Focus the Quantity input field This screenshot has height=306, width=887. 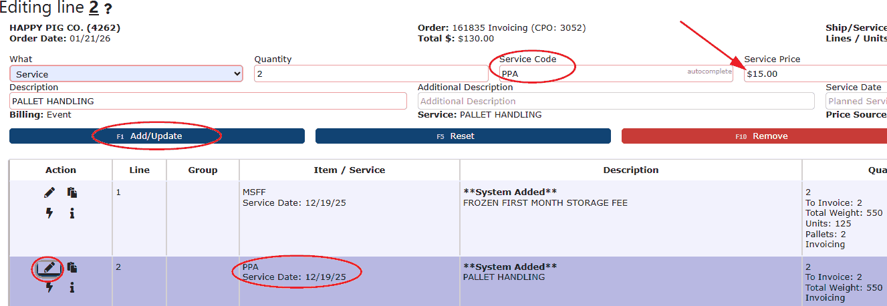371,74
